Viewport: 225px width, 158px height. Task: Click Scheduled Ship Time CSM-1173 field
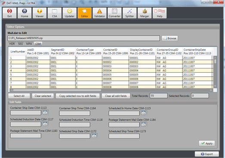124,136
